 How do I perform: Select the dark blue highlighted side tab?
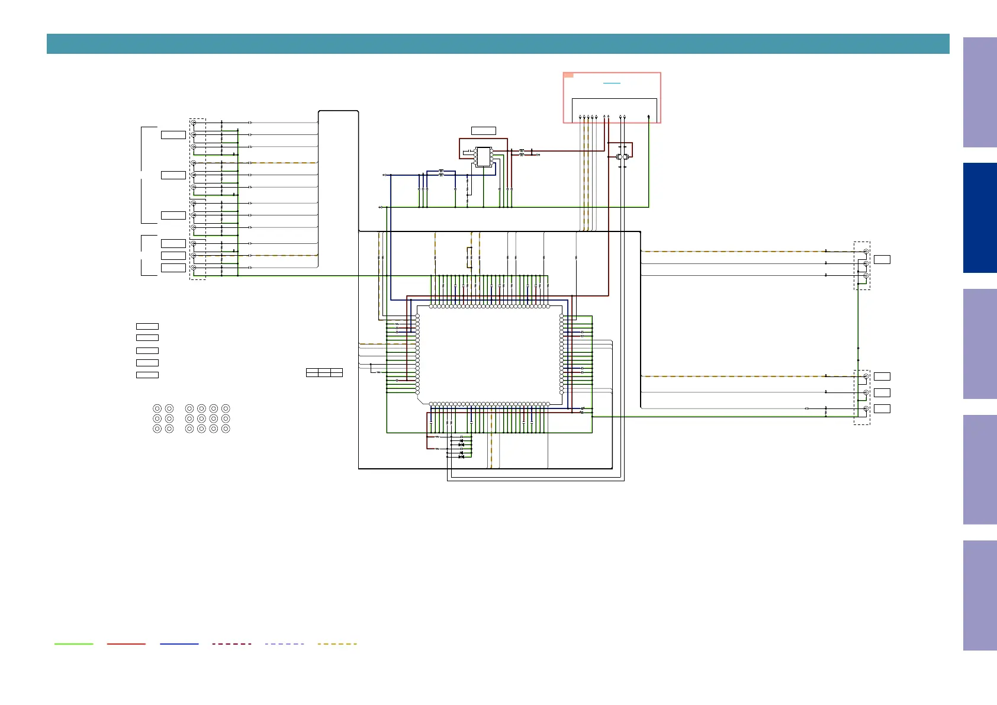[980, 218]
